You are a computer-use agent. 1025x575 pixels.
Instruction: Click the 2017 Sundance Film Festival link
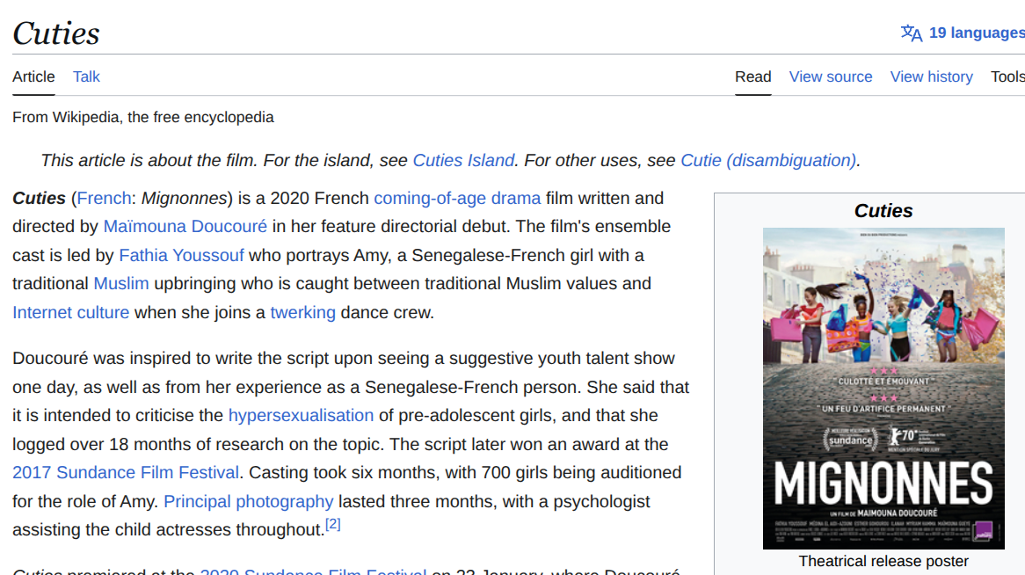coord(126,472)
